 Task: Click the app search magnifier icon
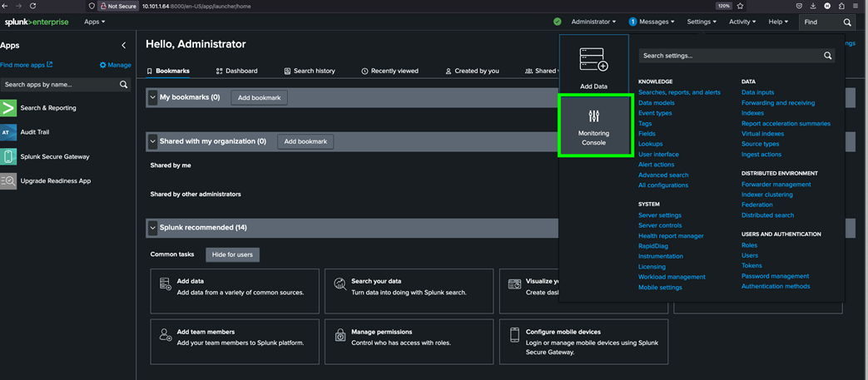coord(124,85)
